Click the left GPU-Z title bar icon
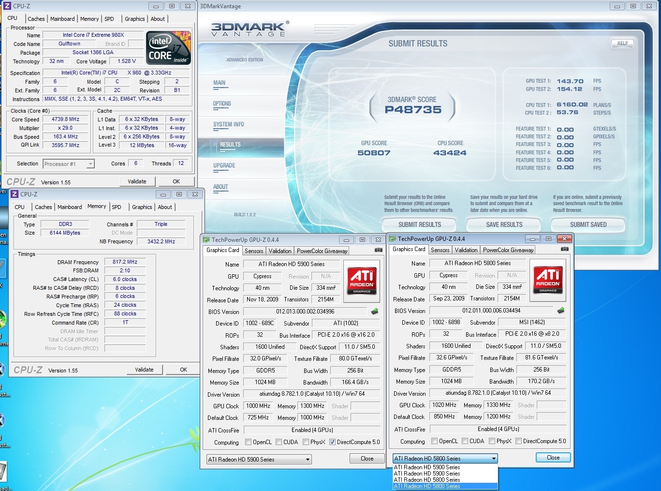661x491 pixels. tap(206, 239)
